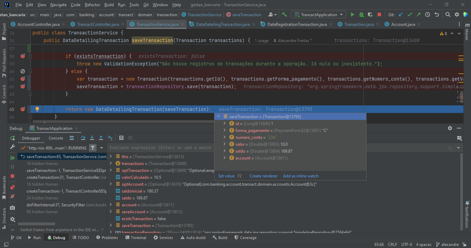
Task: Toggle the breakpoint on line 61
Action: [x=23, y=79]
